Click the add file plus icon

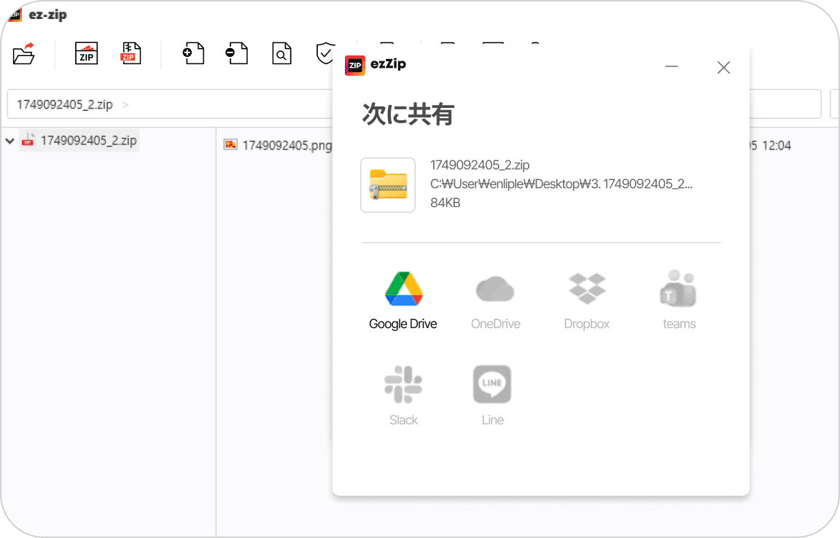click(x=194, y=54)
